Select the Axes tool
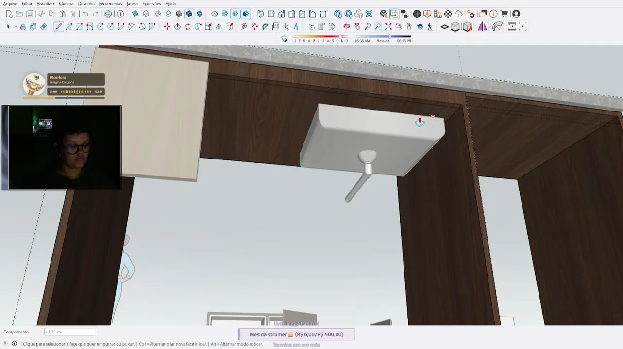 tap(286, 27)
